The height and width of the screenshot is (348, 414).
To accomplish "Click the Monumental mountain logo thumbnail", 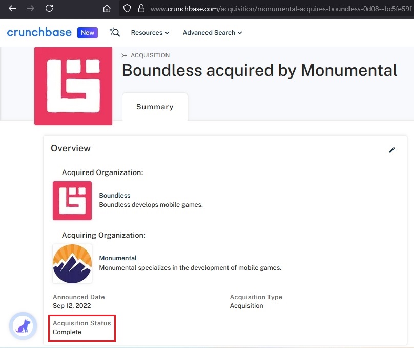I will point(72,264).
